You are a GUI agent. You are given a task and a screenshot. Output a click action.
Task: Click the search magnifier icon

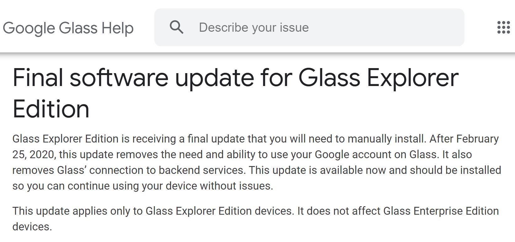[x=177, y=27]
